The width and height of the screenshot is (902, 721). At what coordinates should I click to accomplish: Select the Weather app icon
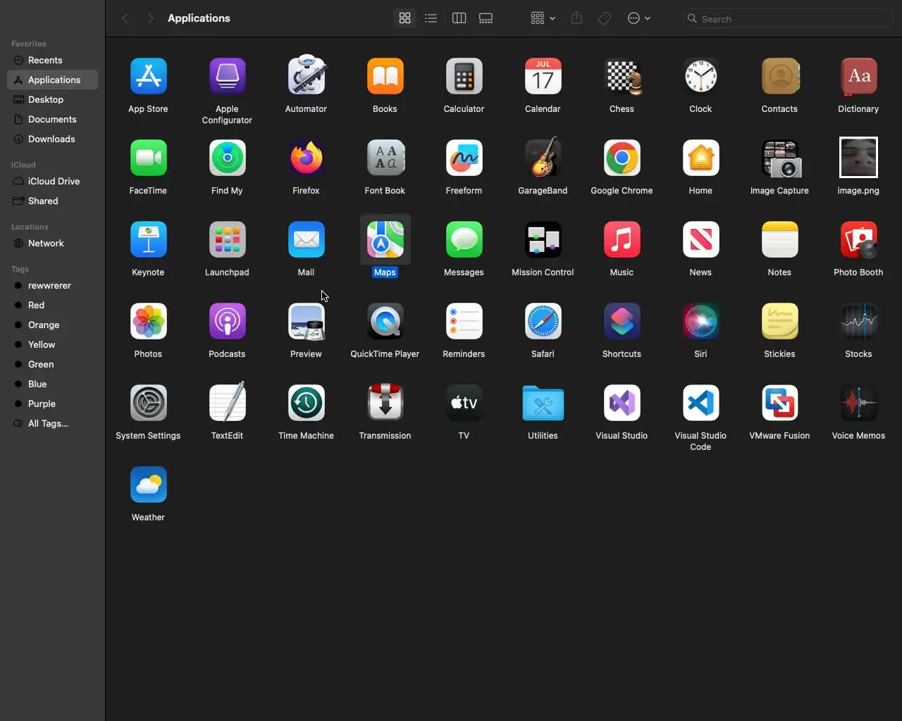point(148,484)
